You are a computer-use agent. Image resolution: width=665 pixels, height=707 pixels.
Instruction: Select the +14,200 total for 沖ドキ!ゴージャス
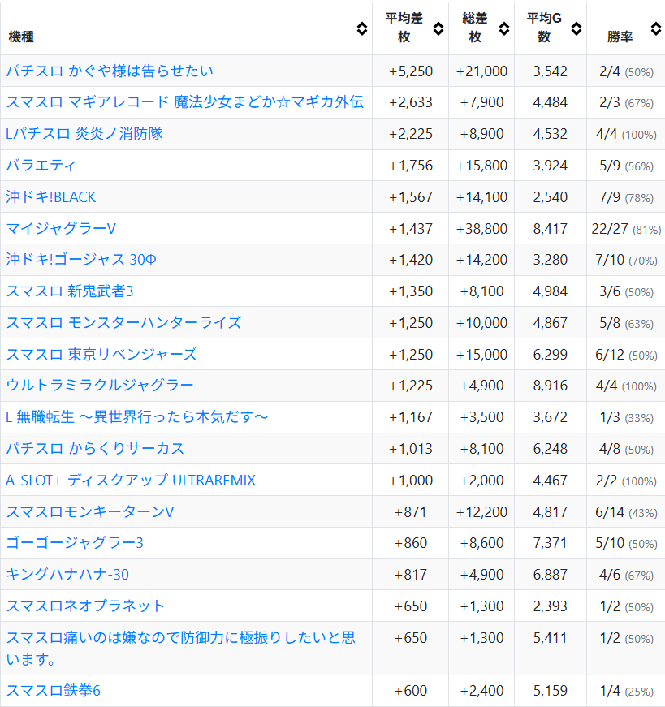click(481, 261)
